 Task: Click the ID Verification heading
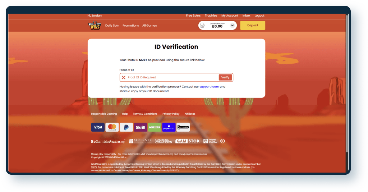click(176, 47)
